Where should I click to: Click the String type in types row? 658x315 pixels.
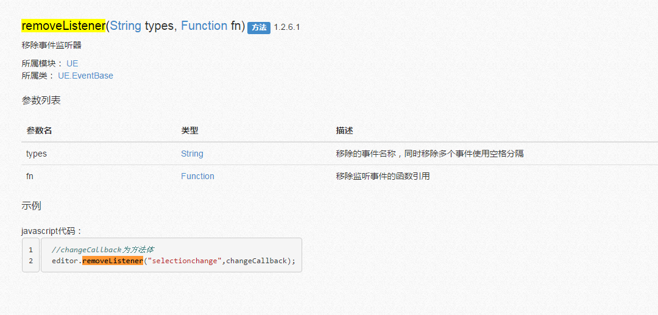pyautogui.click(x=192, y=154)
